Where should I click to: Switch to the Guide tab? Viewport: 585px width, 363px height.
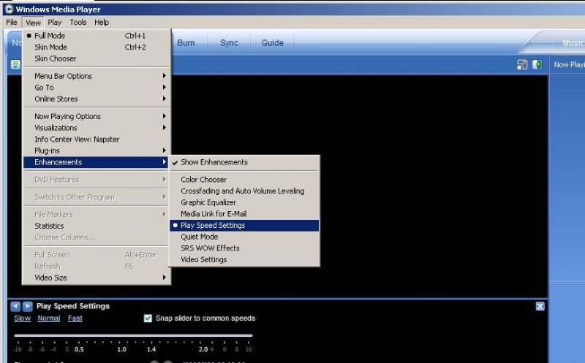[x=272, y=43]
